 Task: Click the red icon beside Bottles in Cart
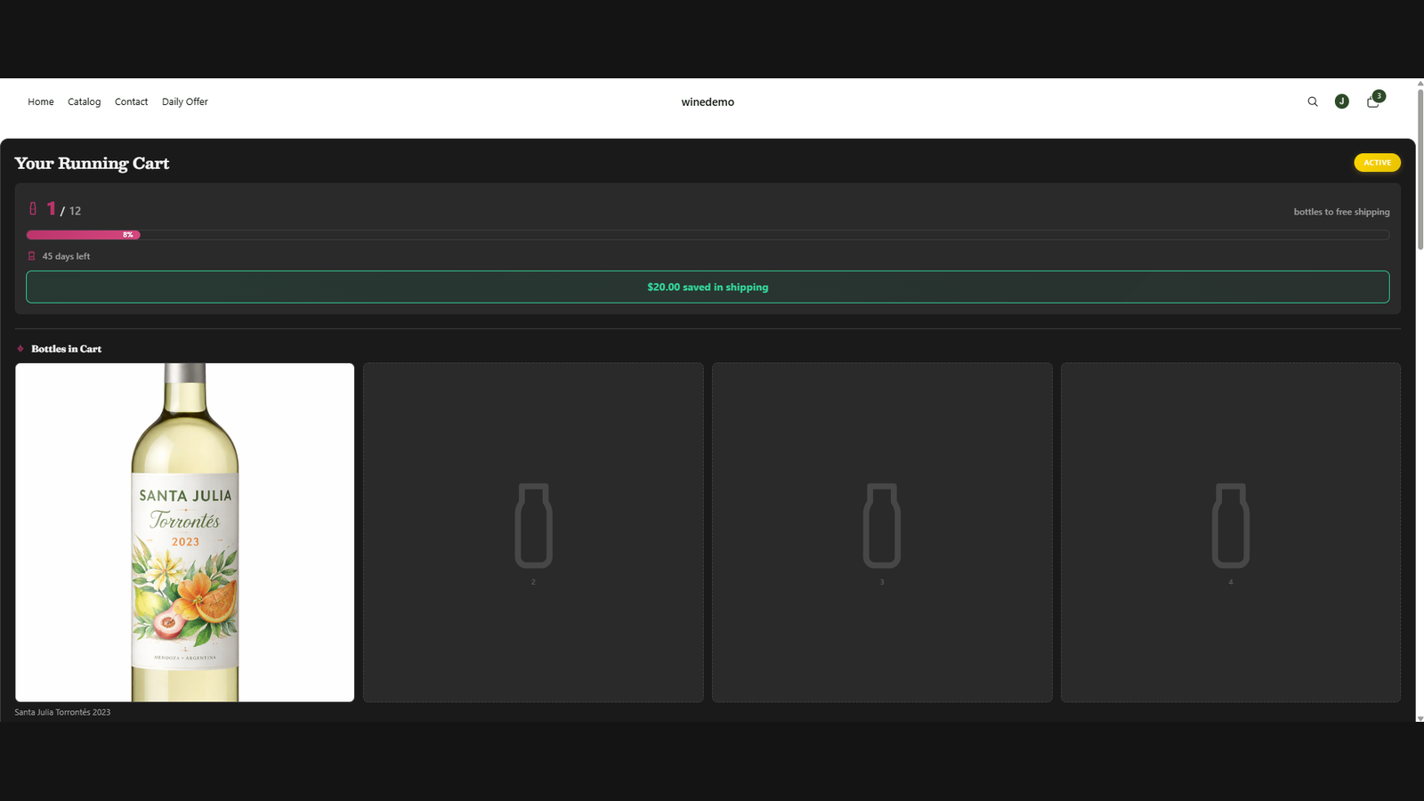click(20, 349)
